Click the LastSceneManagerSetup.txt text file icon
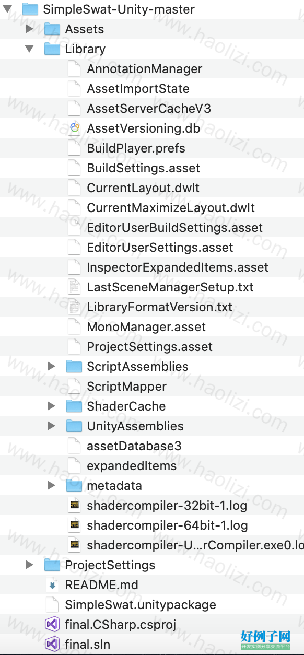 click(75, 287)
